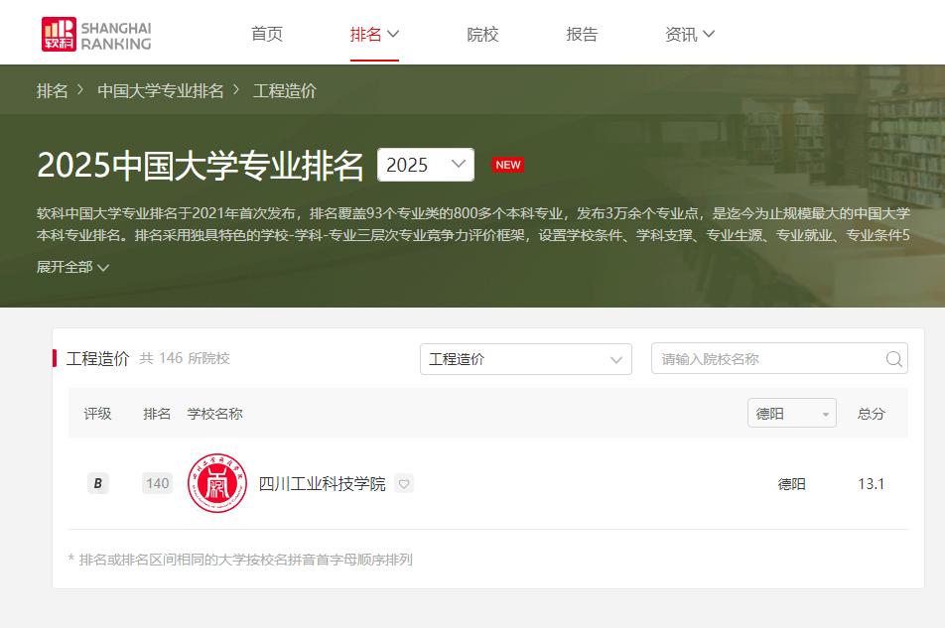Click the 140 rank badge
Image resolution: width=945 pixels, height=628 pixels.
click(x=157, y=484)
